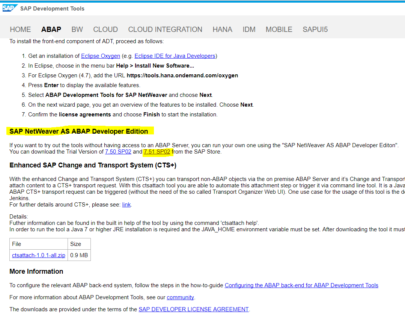405x318 pixels.
Task: Open Configuring the ABAP back-end guide link
Action: tap(301, 285)
